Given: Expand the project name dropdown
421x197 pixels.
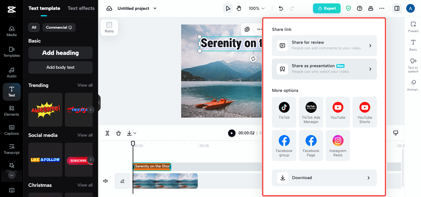Looking at the screenshot, I should [x=155, y=9].
